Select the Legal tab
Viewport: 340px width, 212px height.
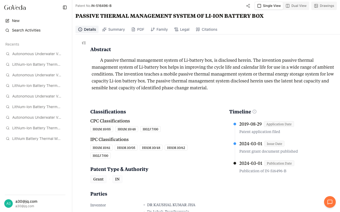click(182, 29)
